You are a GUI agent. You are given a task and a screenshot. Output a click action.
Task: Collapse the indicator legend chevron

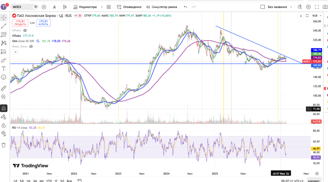click(15, 52)
